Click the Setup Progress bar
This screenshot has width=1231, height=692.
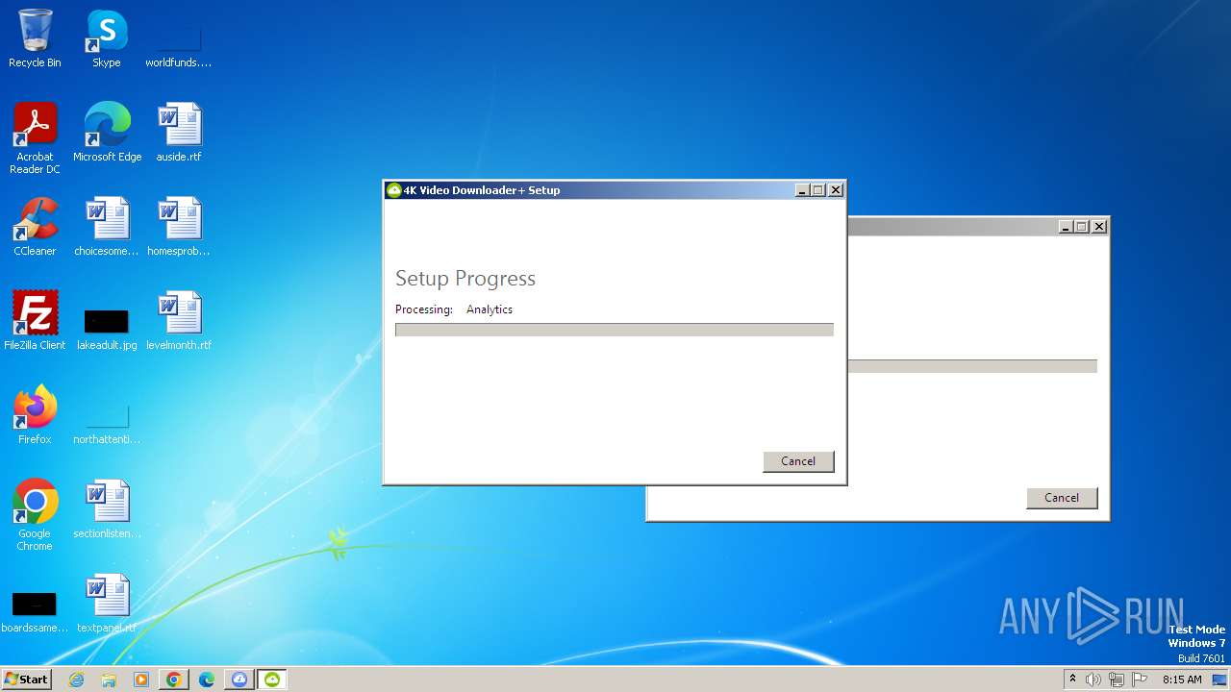click(x=615, y=330)
